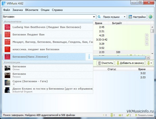
Task: Sort results by the Битрейт column header
Action: pyautogui.click(x=117, y=23)
